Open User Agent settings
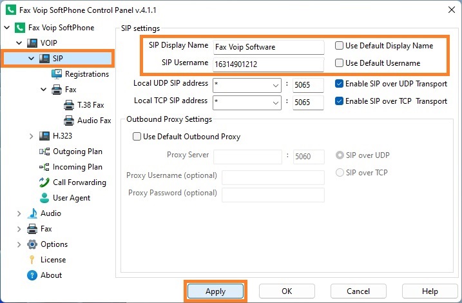 72,198
